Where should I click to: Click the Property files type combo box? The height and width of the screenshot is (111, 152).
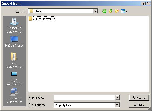(87, 105)
